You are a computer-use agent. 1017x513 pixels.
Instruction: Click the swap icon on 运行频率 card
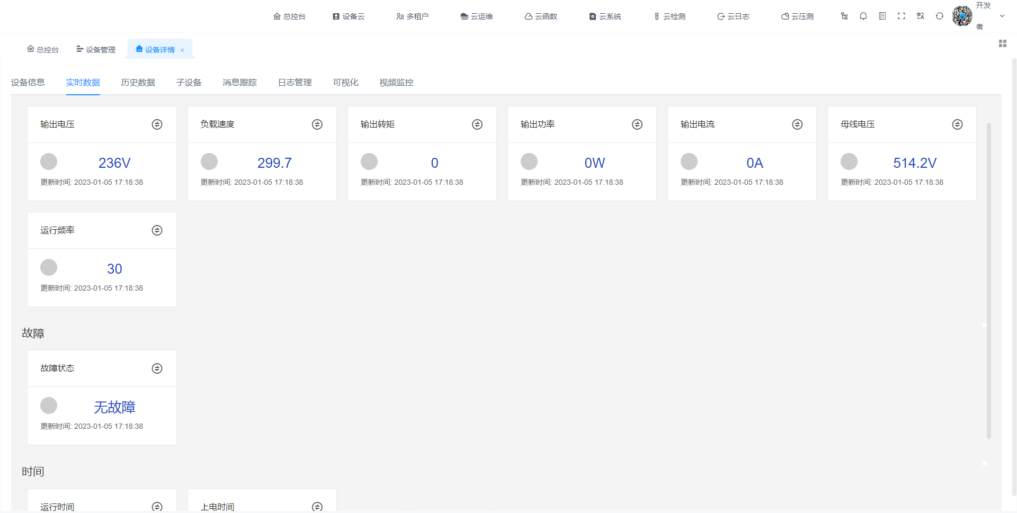pyautogui.click(x=157, y=230)
